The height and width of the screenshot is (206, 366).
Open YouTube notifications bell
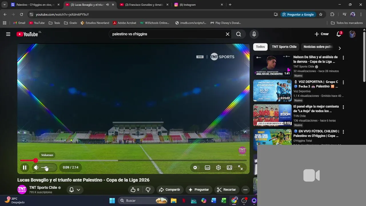[339, 34]
